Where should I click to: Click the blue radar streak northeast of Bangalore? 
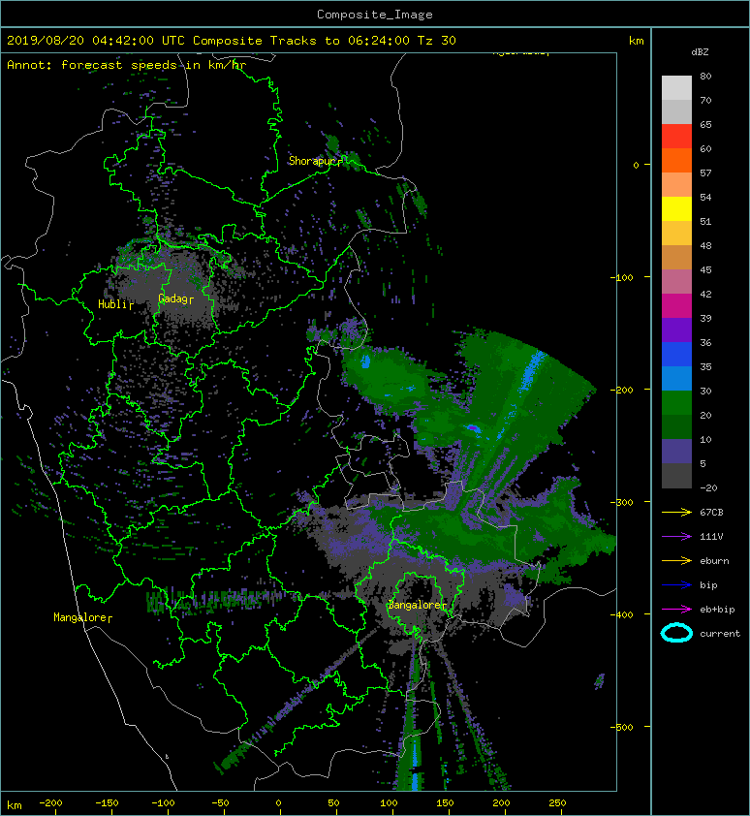(x=531, y=373)
